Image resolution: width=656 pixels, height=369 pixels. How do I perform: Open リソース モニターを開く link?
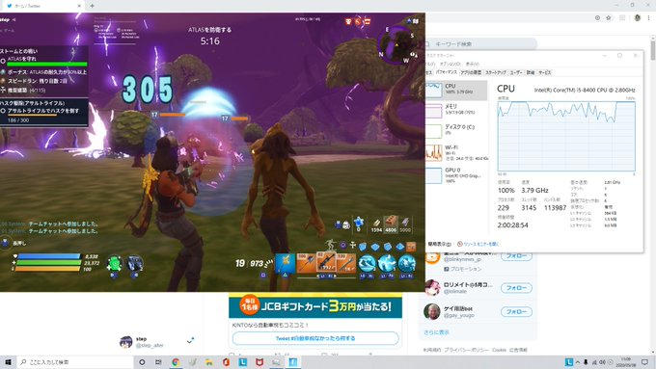tap(478, 244)
